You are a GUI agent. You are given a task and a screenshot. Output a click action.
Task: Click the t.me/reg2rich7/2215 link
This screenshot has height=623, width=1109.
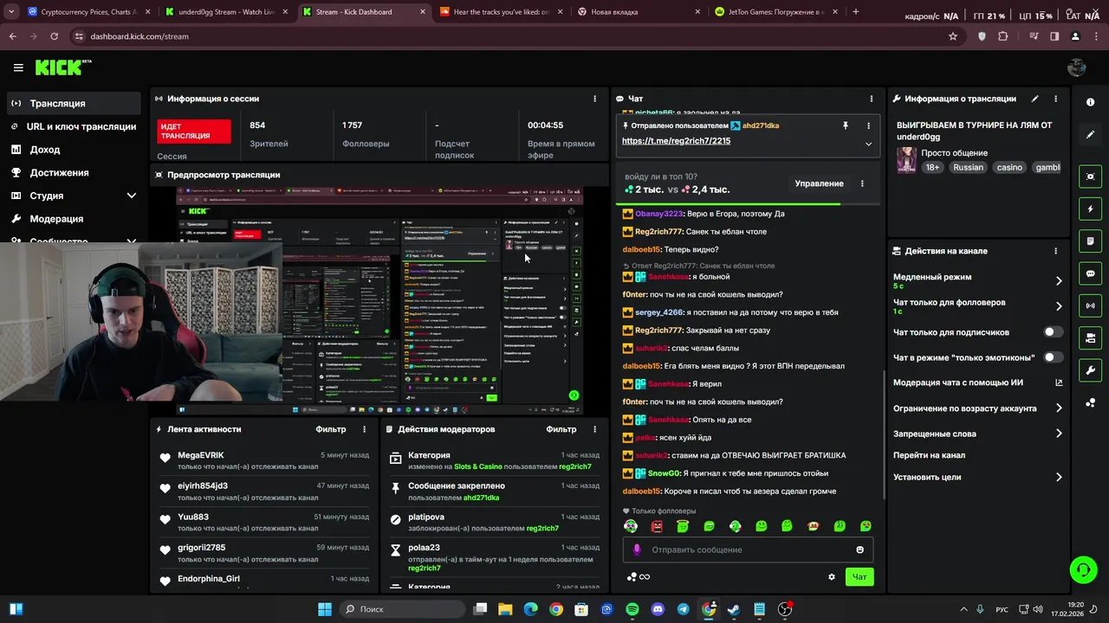pos(676,141)
